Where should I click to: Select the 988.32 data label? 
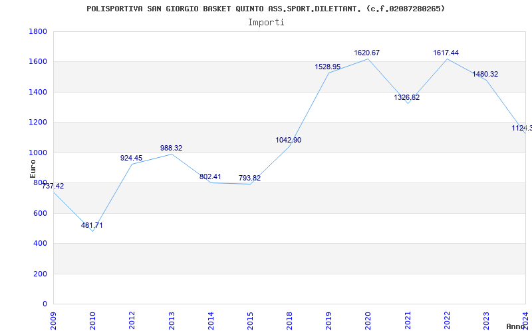click(171, 148)
